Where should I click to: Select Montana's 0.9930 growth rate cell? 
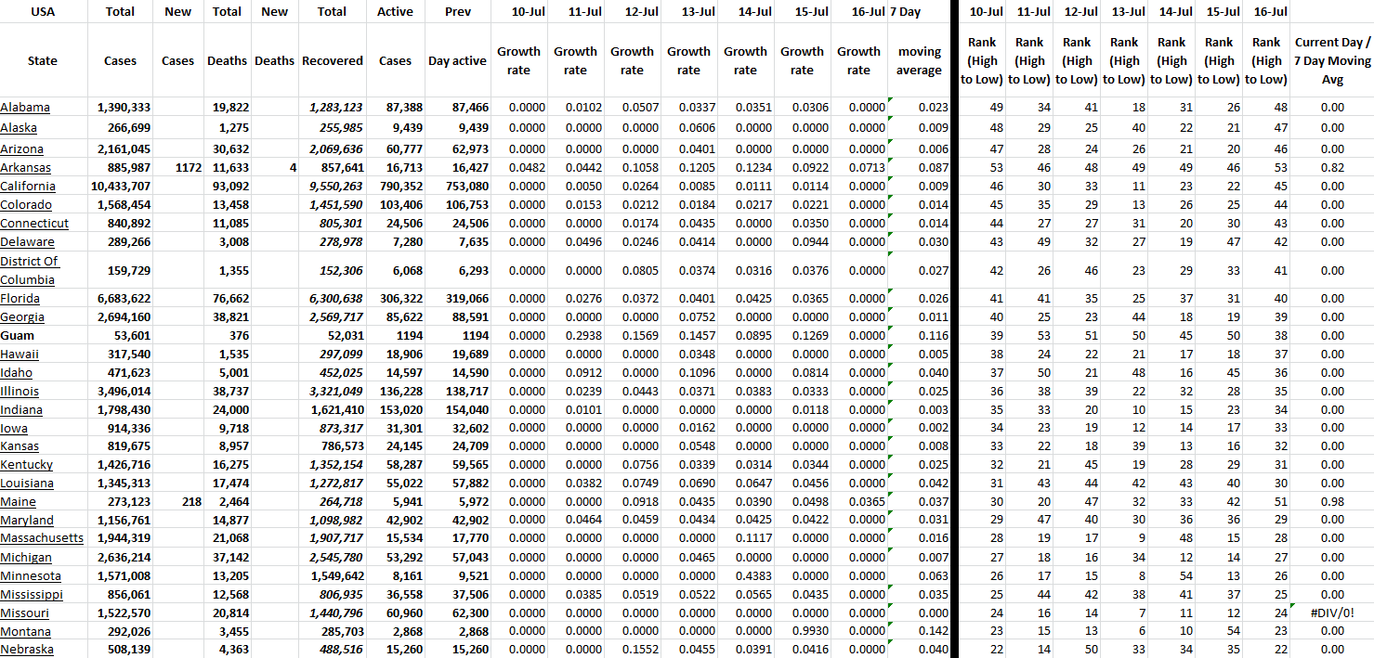[x=802, y=631]
